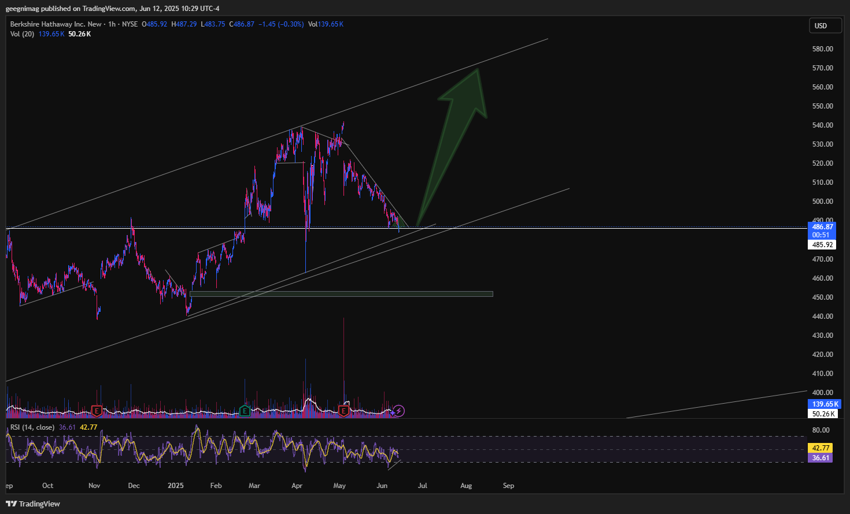Click the white 485.92 price axis tag
Viewport: 850px width, 514px height.
pyautogui.click(x=822, y=245)
